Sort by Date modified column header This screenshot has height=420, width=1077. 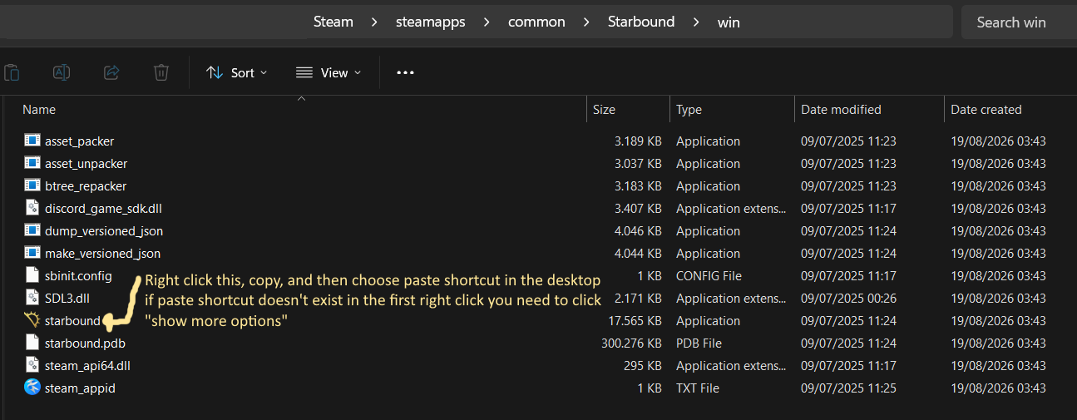click(x=841, y=109)
